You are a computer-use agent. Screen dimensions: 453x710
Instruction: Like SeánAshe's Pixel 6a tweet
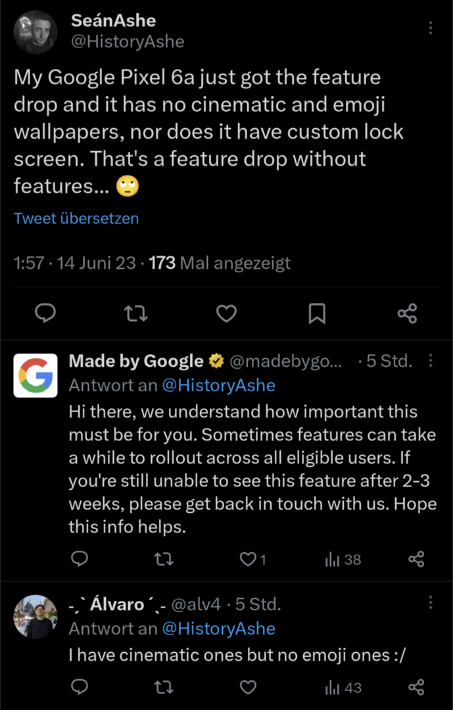pos(226,314)
